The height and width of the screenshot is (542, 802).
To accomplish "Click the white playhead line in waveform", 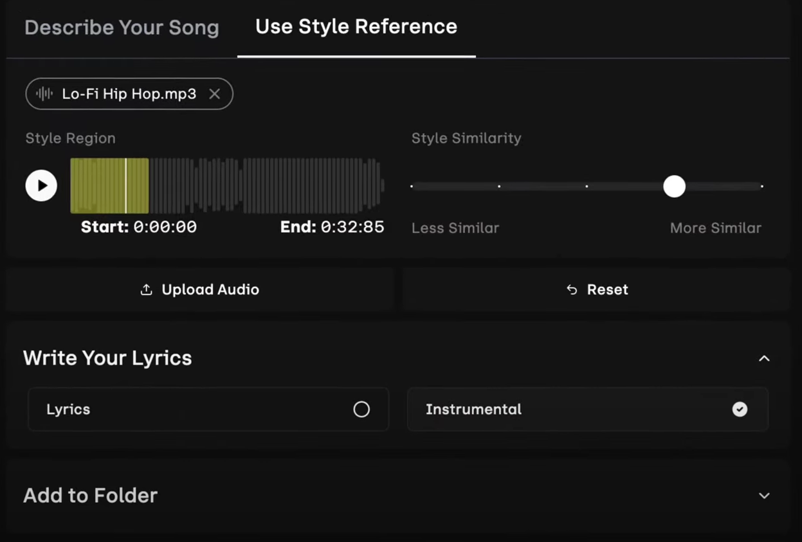I will pos(126,186).
